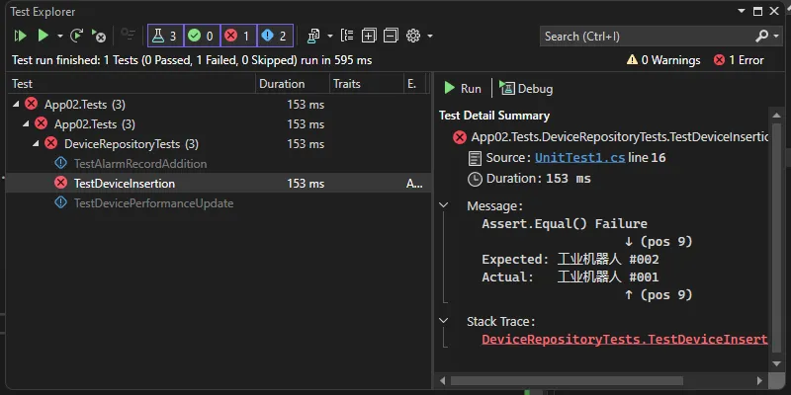This screenshot has width=791, height=395.
Task: Toggle the failed tests filter showing 1
Action: [236, 36]
